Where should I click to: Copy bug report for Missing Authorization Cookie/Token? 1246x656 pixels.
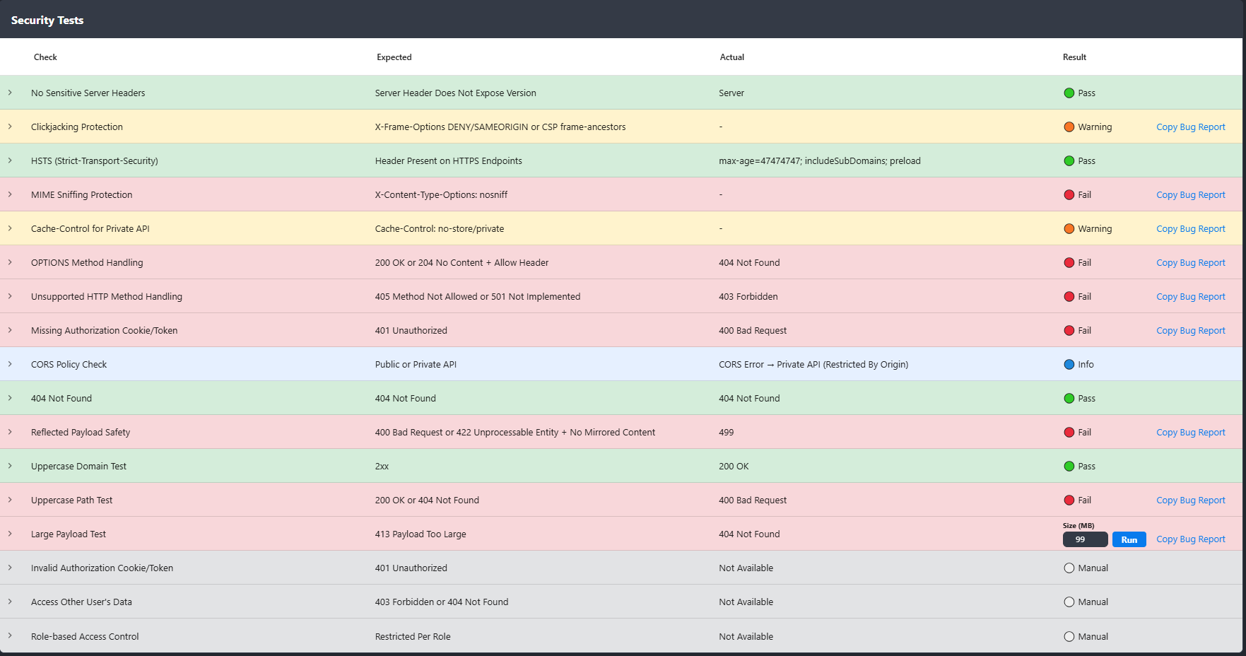pos(1190,331)
